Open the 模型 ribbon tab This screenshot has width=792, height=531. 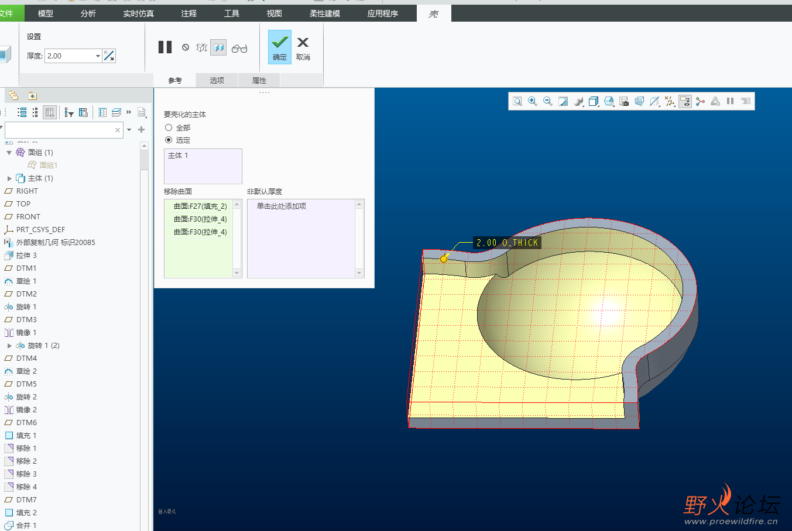(x=46, y=13)
